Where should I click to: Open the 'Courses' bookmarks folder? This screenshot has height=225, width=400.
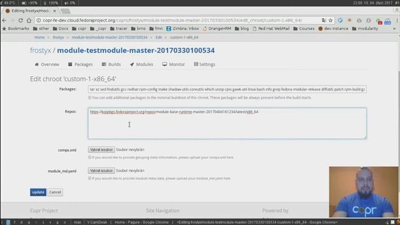(x=304, y=29)
